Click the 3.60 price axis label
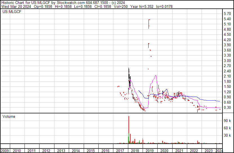 [228, 50]
